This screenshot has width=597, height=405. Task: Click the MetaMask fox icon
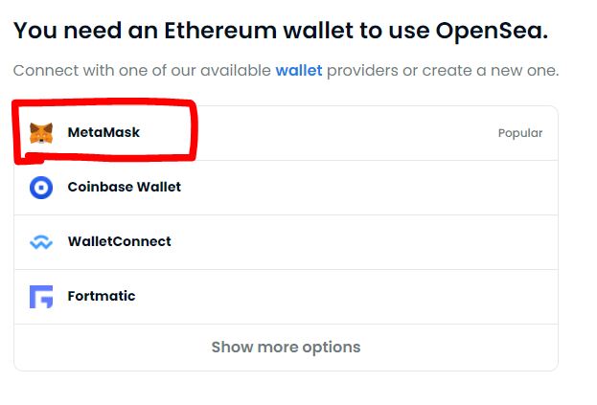point(41,133)
